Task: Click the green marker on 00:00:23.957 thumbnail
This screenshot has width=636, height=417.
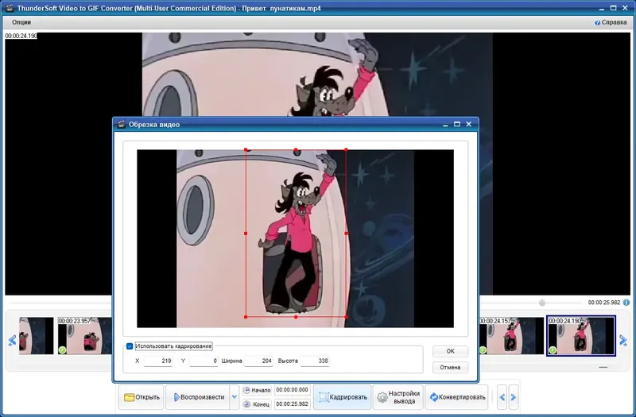Action: point(62,349)
